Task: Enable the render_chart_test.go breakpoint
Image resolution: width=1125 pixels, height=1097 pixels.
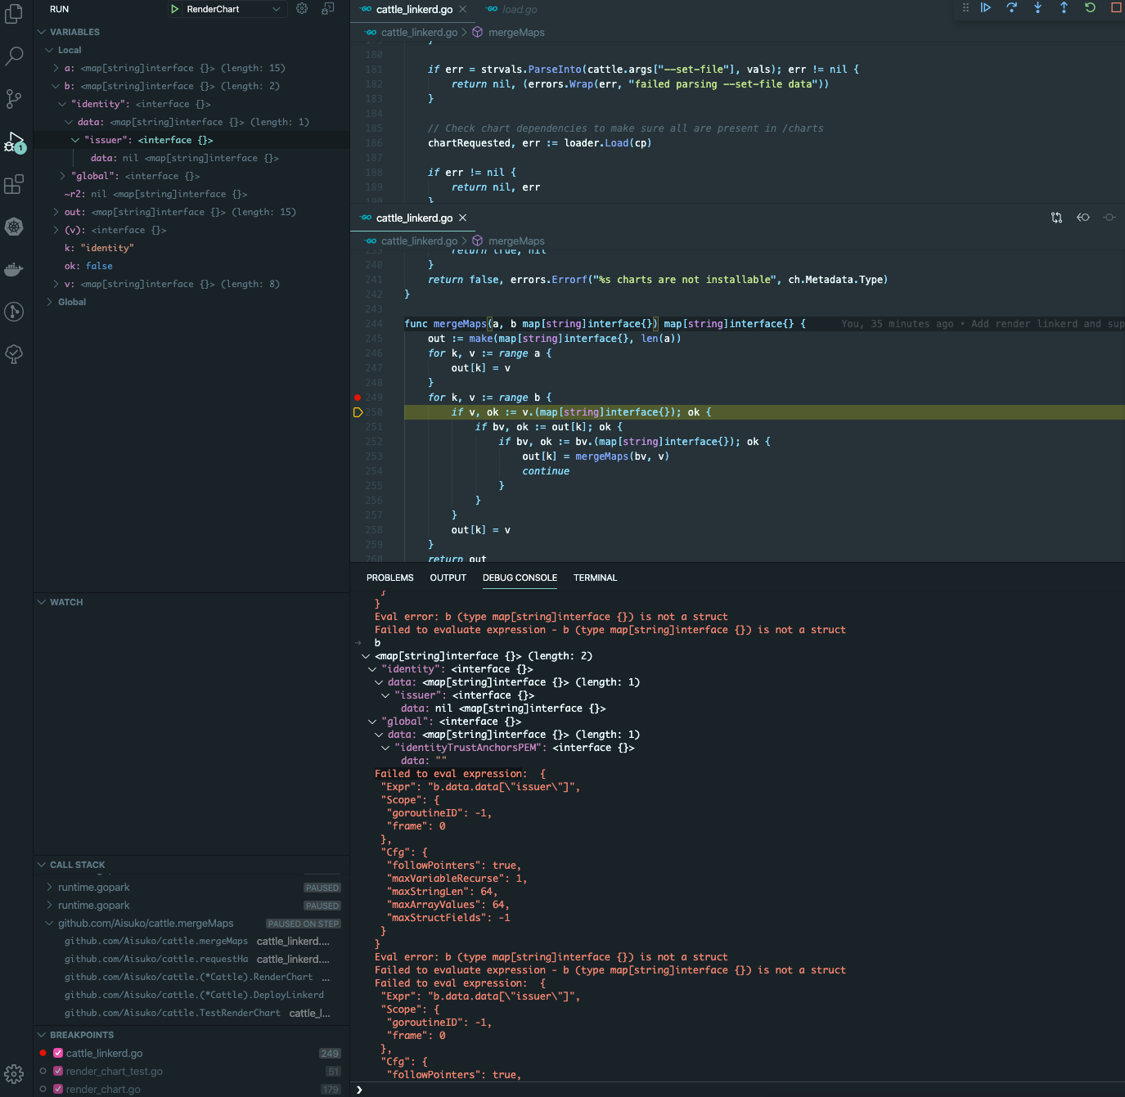Action: [x=57, y=1071]
